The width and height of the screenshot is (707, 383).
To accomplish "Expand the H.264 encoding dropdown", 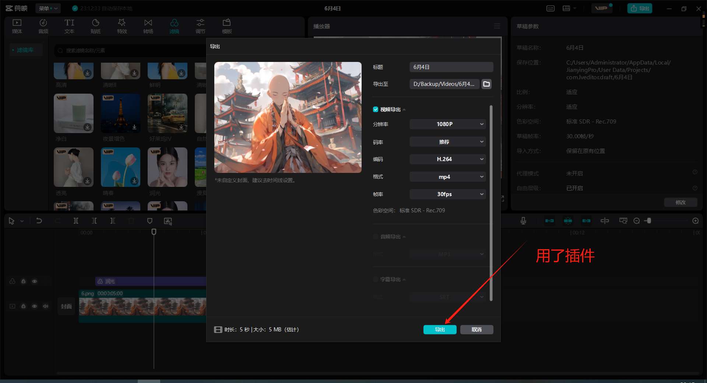I will click(x=447, y=159).
